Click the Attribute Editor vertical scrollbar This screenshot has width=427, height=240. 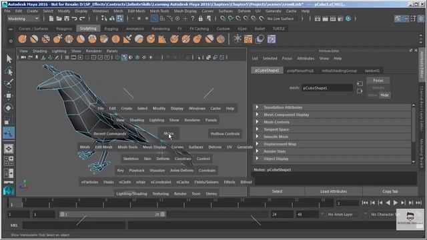pos(414,133)
